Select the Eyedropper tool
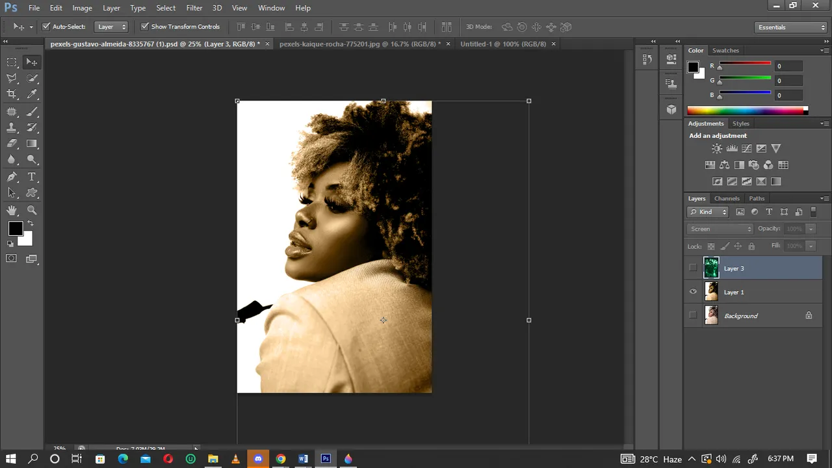832x468 pixels. tap(32, 94)
